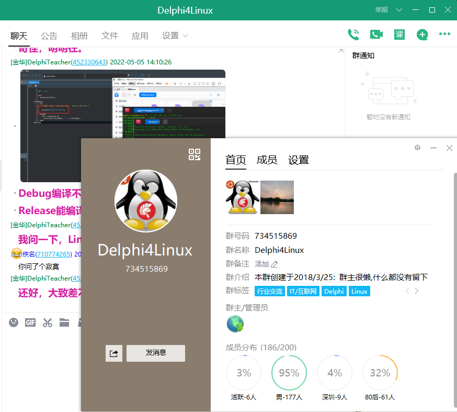
Task: Click the 发消息 button
Action: pyautogui.click(x=156, y=353)
